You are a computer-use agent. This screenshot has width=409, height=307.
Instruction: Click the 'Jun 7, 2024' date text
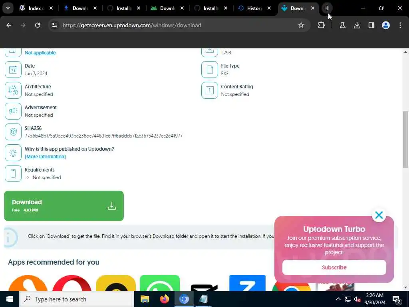click(36, 74)
